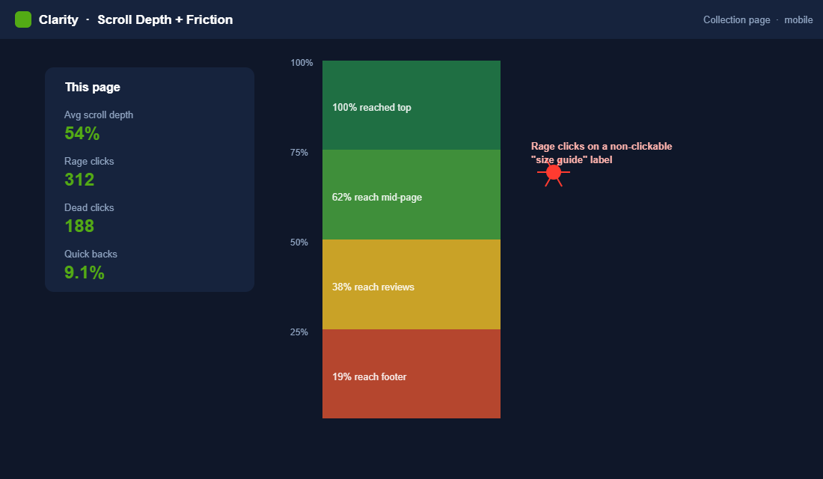The height and width of the screenshot is (479, 823).
Task: Click the 'This page' panel heading
Action: (x=92, y=87)
